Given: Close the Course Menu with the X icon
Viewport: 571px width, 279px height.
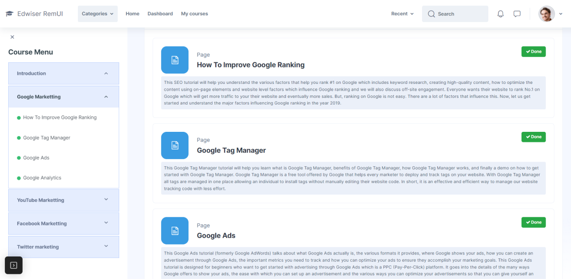Looking at the screenshot, I should point(12,37).
